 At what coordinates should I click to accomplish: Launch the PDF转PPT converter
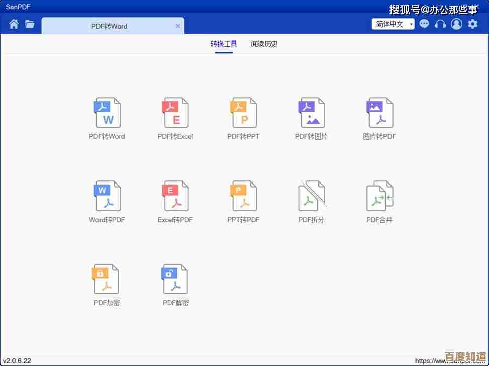click(x=243, y=113)
